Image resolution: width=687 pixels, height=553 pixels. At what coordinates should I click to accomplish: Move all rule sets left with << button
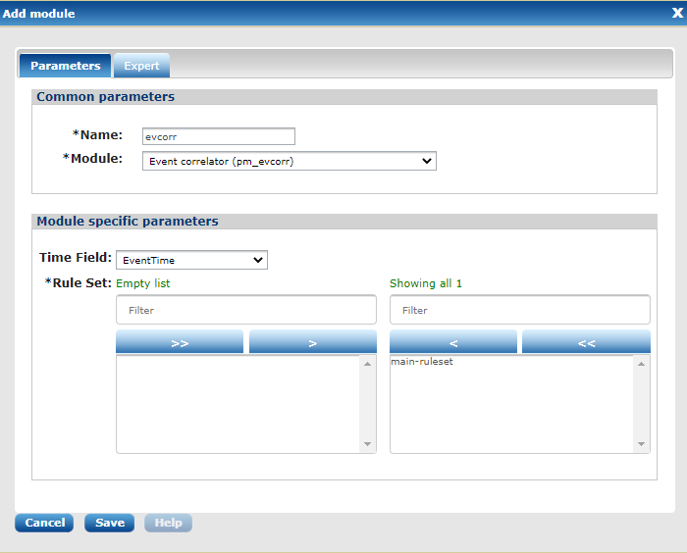pyautogui.click(x=586, y=343)
